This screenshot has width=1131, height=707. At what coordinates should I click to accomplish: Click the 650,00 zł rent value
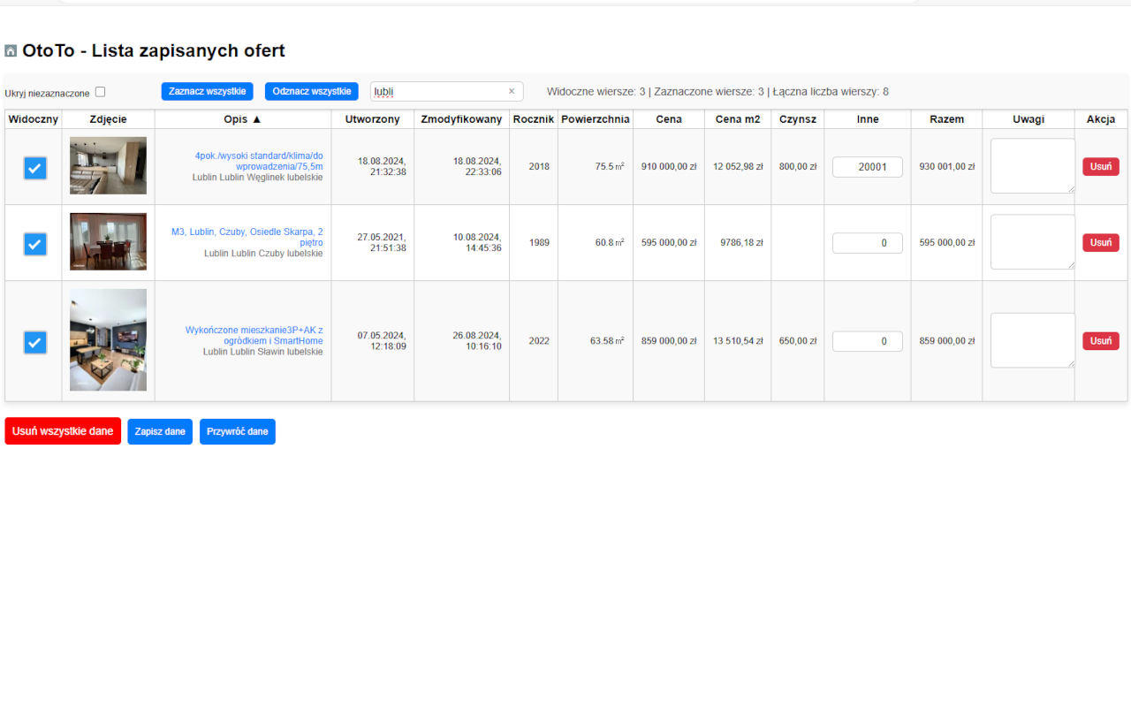pos(798,341)
